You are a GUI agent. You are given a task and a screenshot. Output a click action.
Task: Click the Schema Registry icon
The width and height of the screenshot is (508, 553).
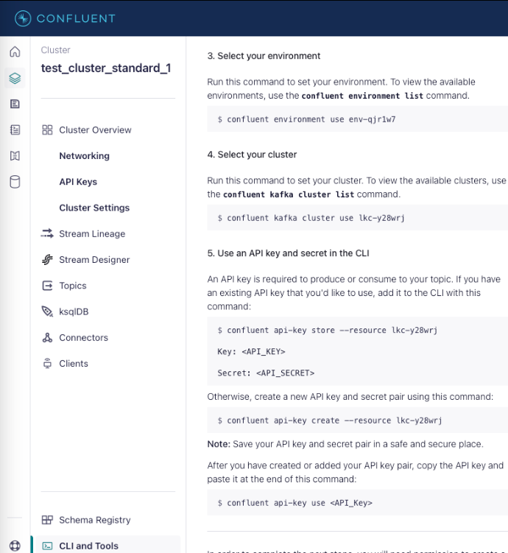pyautogui.click(x=47, y=520)
